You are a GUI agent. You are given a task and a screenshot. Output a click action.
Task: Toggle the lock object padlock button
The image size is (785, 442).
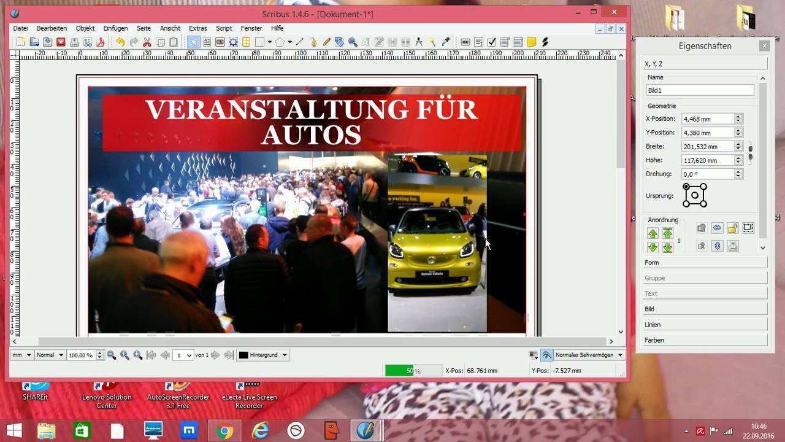(x=732, y=228)
